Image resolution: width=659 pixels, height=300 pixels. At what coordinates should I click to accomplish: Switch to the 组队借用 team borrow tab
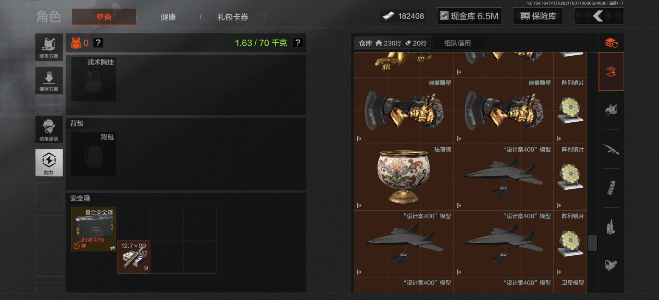(x=458, y=43)
